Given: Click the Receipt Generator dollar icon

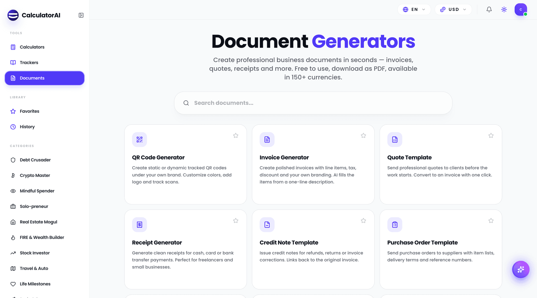Looking at the screenshot, I should [139, 225].
